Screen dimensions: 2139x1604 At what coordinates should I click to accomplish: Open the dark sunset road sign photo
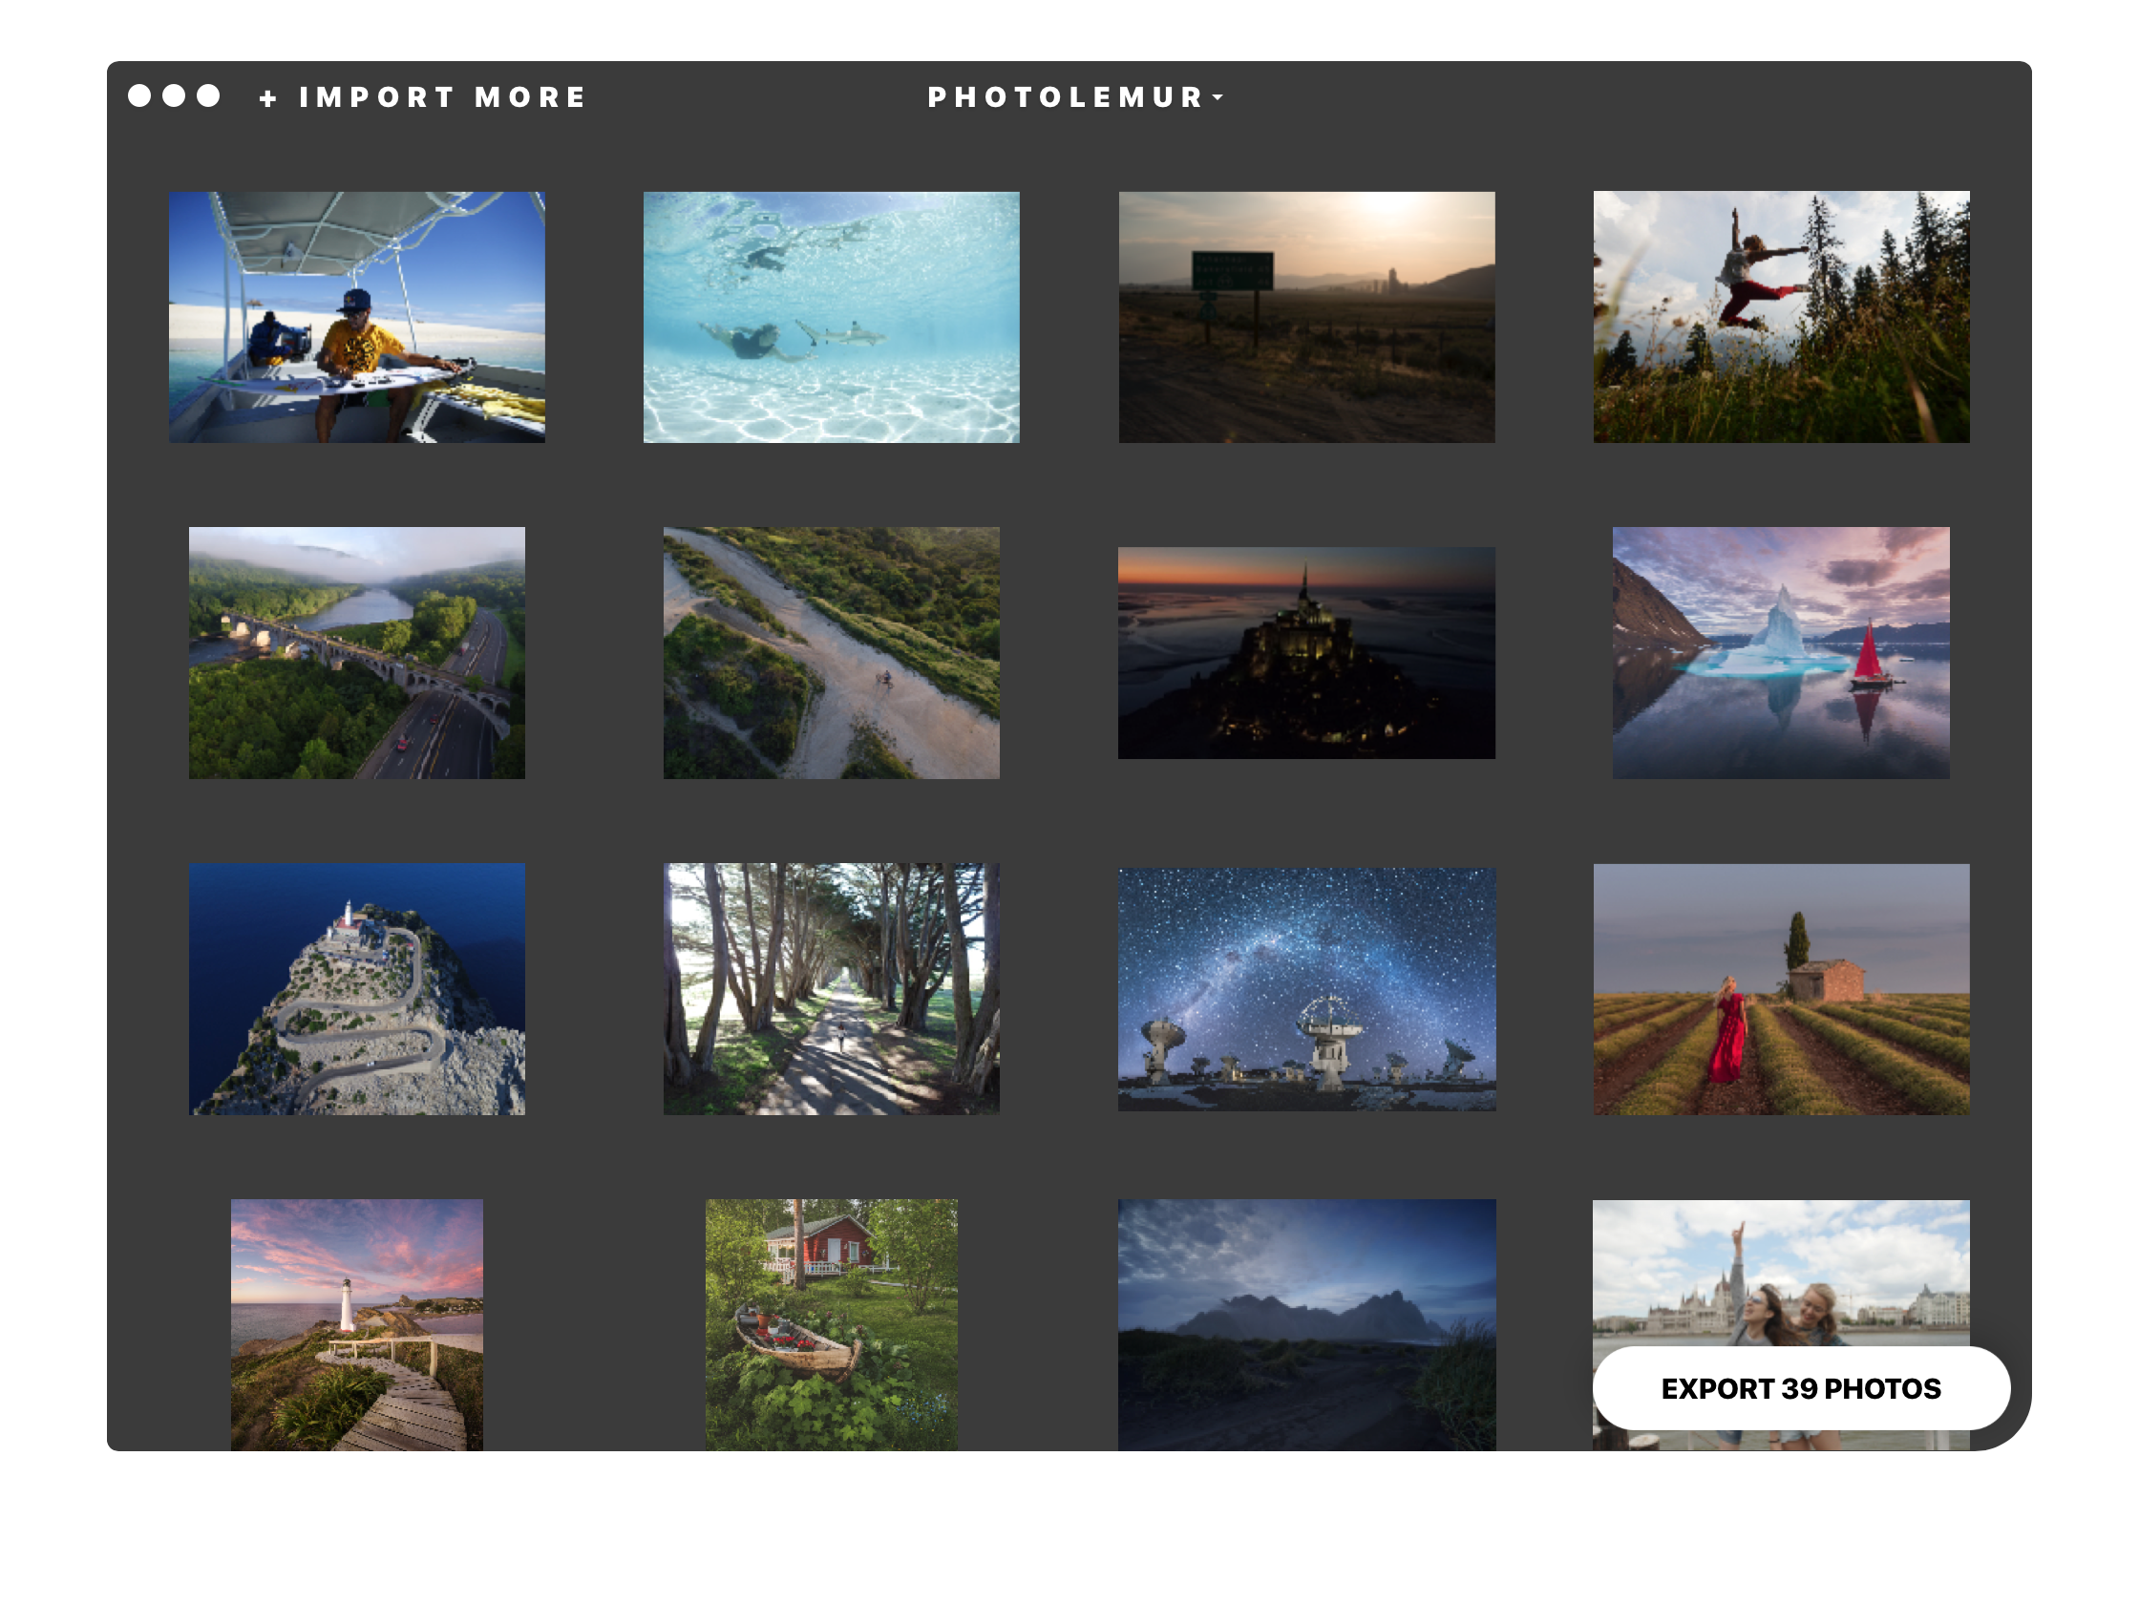[1305, 317]
